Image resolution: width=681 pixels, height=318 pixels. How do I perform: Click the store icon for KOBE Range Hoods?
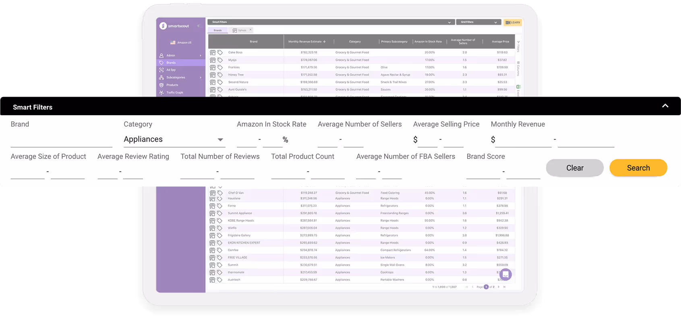(x=212, y=221)
